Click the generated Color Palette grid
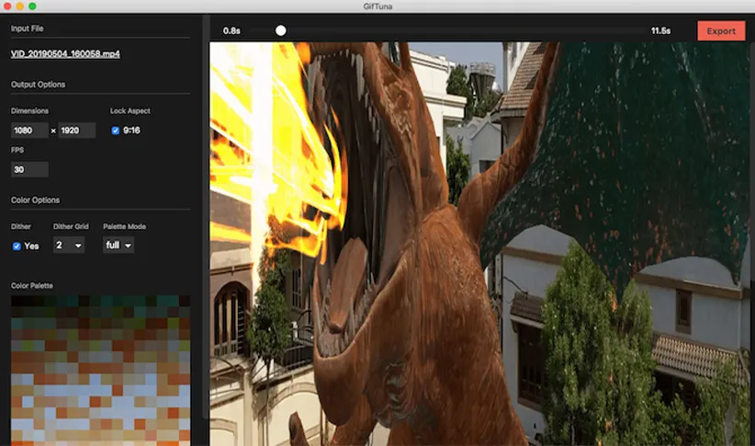 (x=100, y=368)
